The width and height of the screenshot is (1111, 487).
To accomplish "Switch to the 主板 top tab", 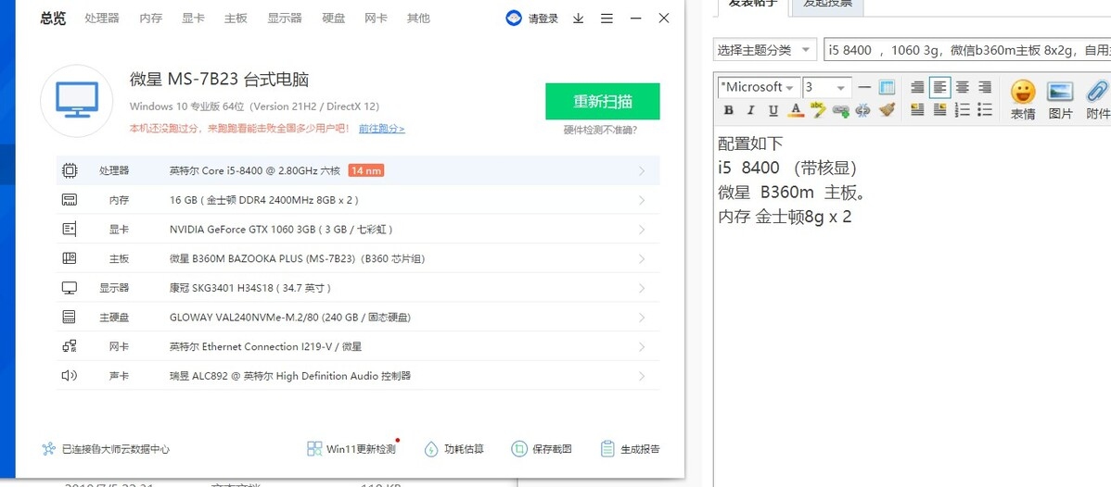I will coord(236,19).
